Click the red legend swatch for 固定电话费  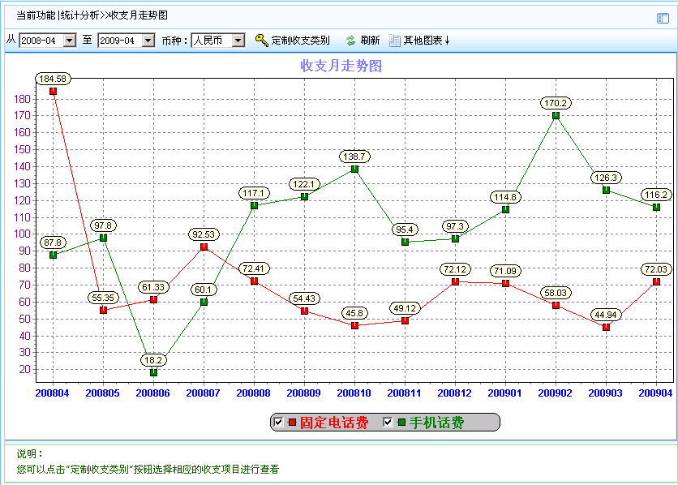pyautogui.click(x=292, y=423)
